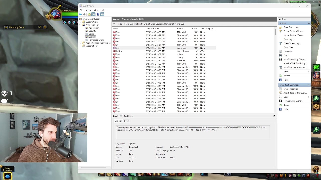
Task: Click Import Custom View... action
Action: click(x=293, y=35)
